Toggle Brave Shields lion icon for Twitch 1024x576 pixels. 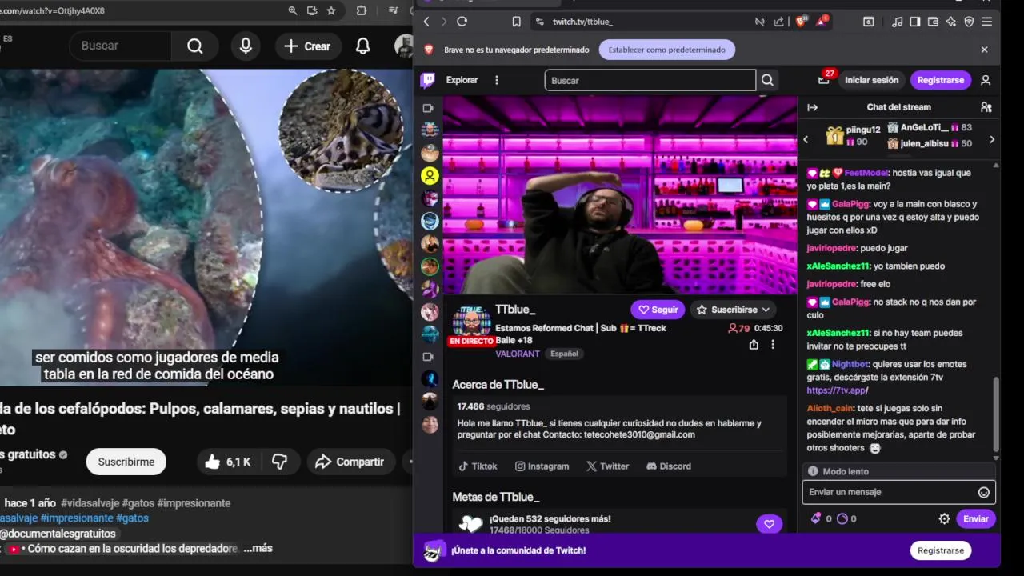pyautogui.click(x=800, y=22)
